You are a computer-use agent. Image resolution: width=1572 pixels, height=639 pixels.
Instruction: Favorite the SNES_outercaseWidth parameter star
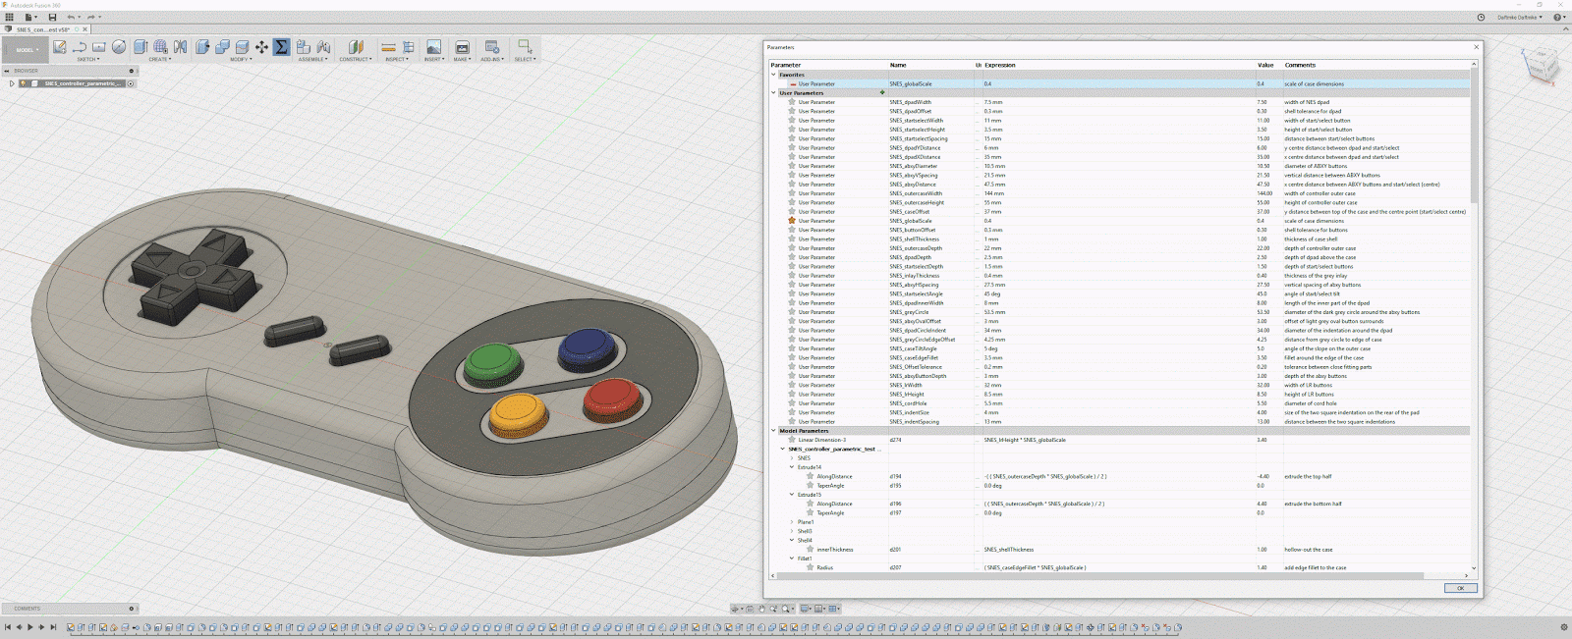[x=792, y=193]
